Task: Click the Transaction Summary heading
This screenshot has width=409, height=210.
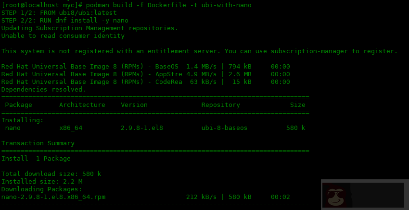Action: (x=38, y=143)
